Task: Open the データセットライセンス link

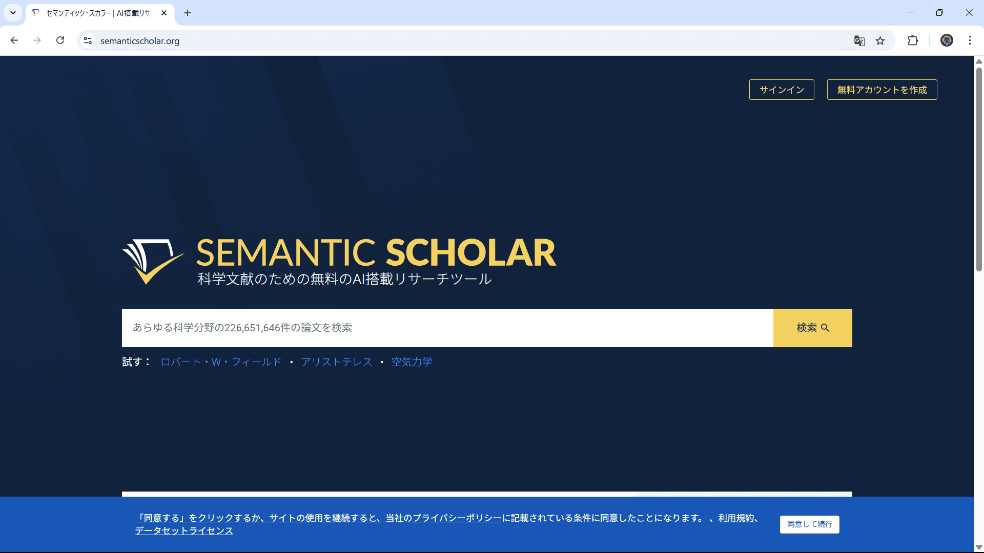Action: point(184,531)
